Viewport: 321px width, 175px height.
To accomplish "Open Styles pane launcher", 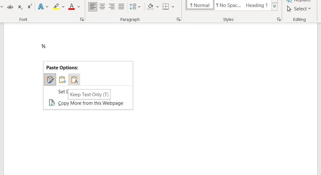I will point(279,19).
